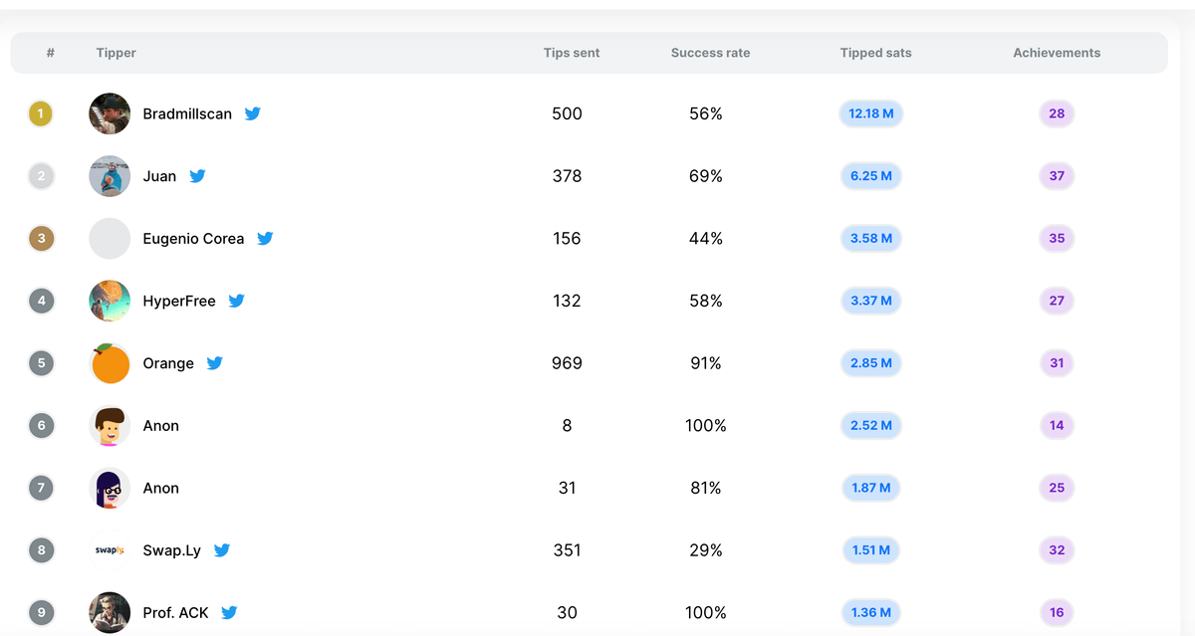Click HyperFree's 3.37 M sats badge
1195x636 pixels.
[870, 301]
